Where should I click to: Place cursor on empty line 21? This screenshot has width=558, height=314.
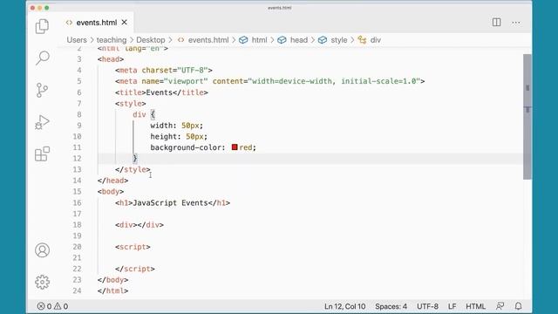point(310,258)
